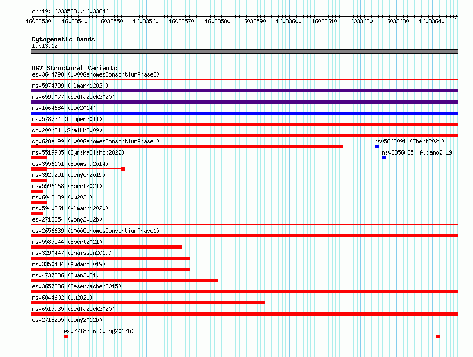Open the nsv5587544 (Ebert2021) label
Screen dimensions: 473x357
pyautogui.click(x=67, y=242)
